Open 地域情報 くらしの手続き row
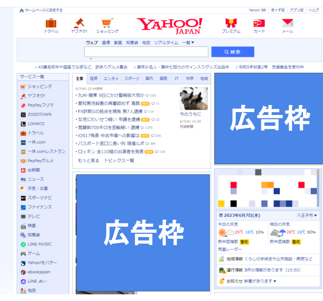 [x=268, y=259]
